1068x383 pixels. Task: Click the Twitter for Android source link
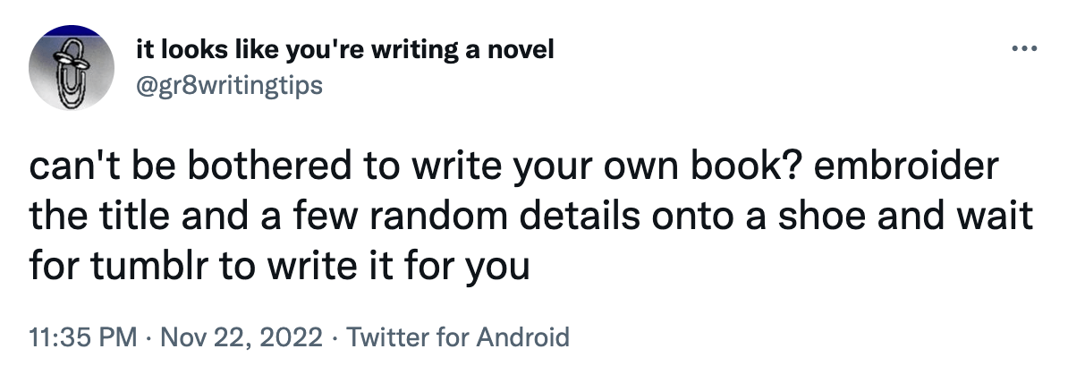pos(457,337)
